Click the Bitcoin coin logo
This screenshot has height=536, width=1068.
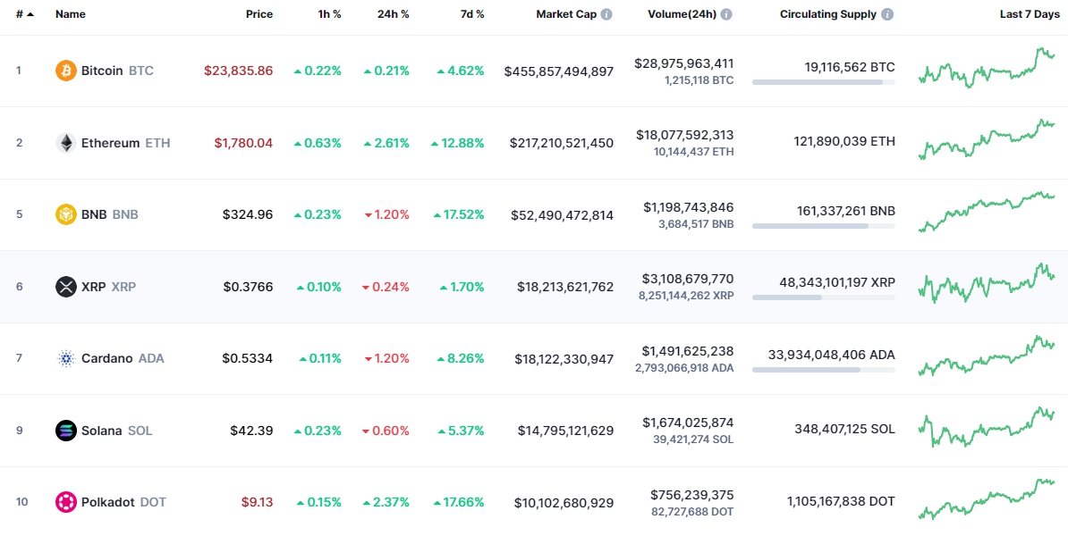[x=66, y=71]
